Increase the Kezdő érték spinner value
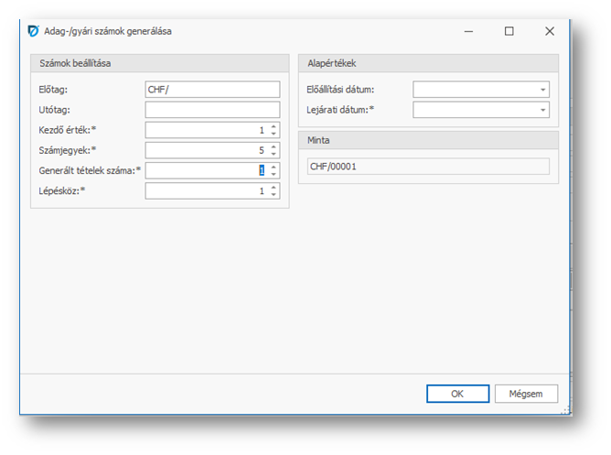This screenshot has width=611, height=455. [x=273, y=126]
